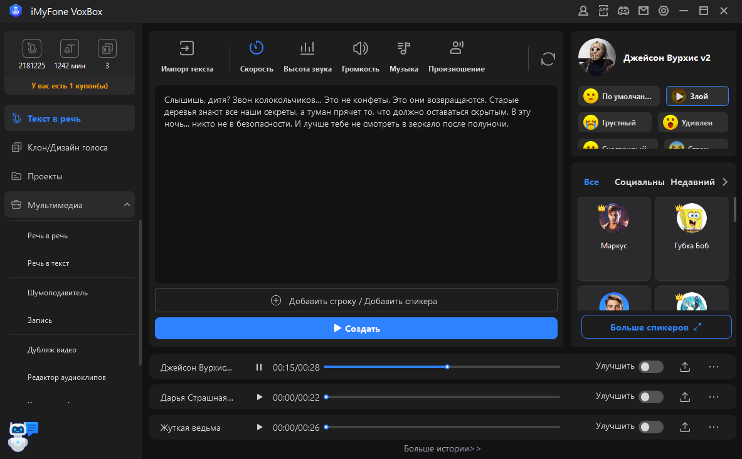Image resolution: width=742 pixels, height=459 pixels.
Task: Show more voice category tabs arrow
Action: [x=725, y=182]
